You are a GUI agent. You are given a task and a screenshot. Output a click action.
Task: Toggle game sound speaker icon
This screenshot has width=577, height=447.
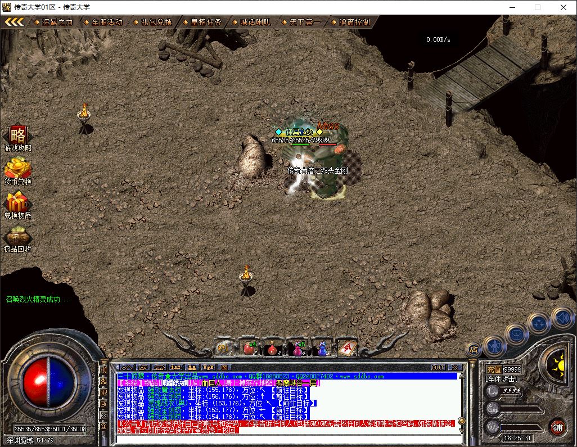pos(562,318)
